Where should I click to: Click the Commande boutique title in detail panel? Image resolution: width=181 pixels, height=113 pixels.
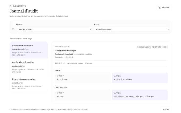(65, 51)
